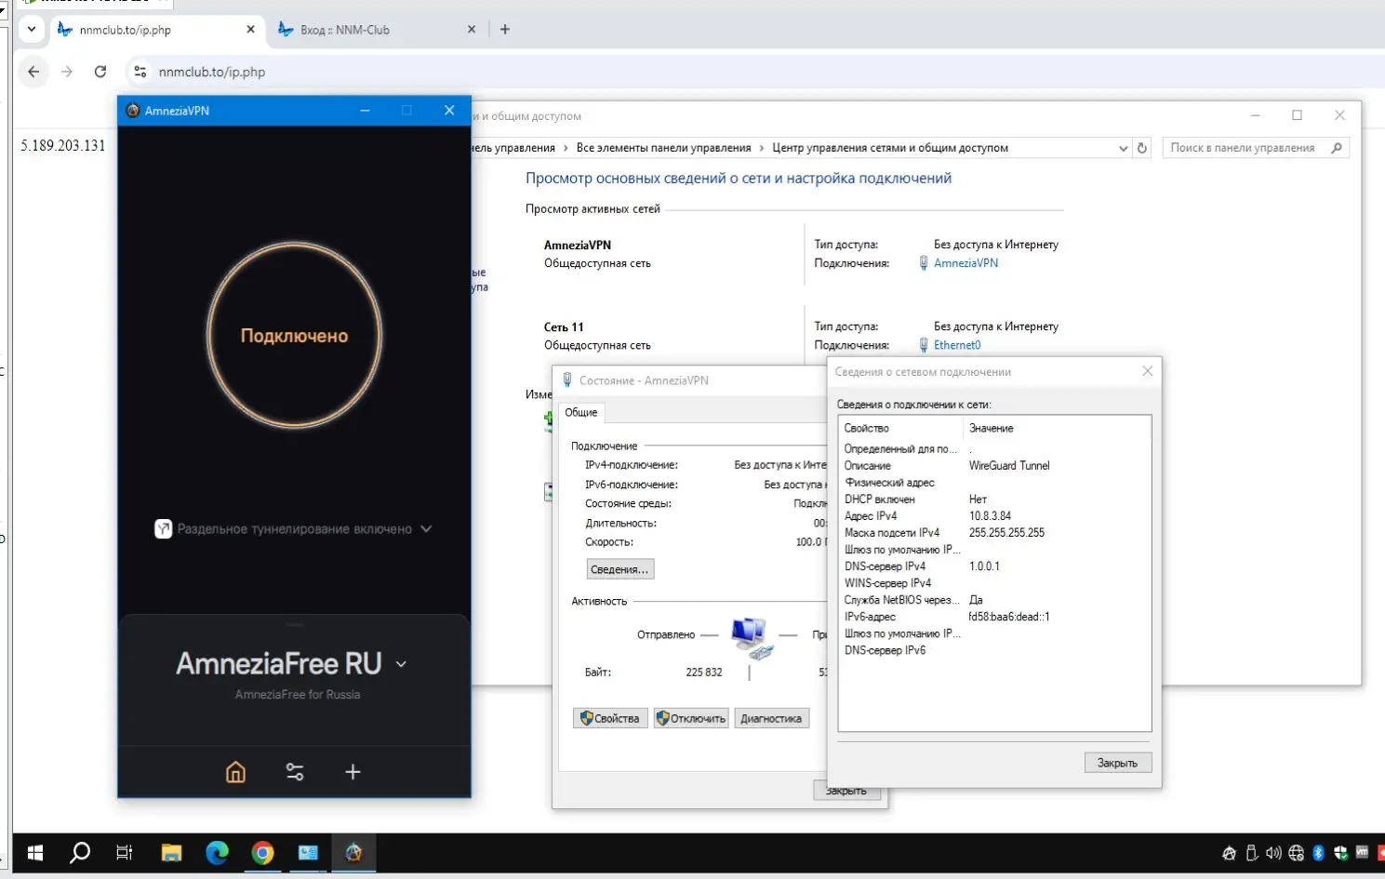Add new connection with plus icon in AmneziaVPN

coord(353,772)
